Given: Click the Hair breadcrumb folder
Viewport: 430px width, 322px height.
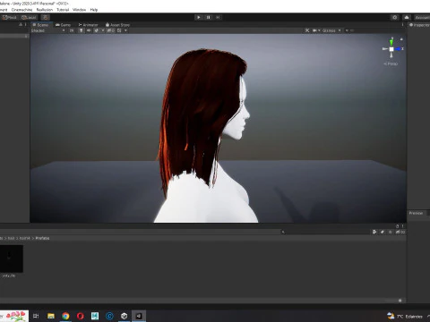Looking at the screenshot, I should tap(11, 238).
